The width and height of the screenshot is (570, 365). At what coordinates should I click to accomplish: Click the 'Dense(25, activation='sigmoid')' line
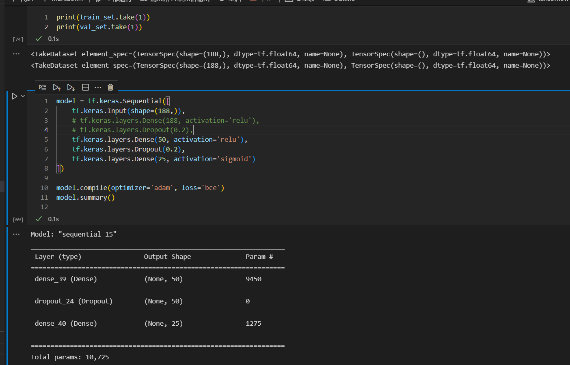tap(164, 159)
